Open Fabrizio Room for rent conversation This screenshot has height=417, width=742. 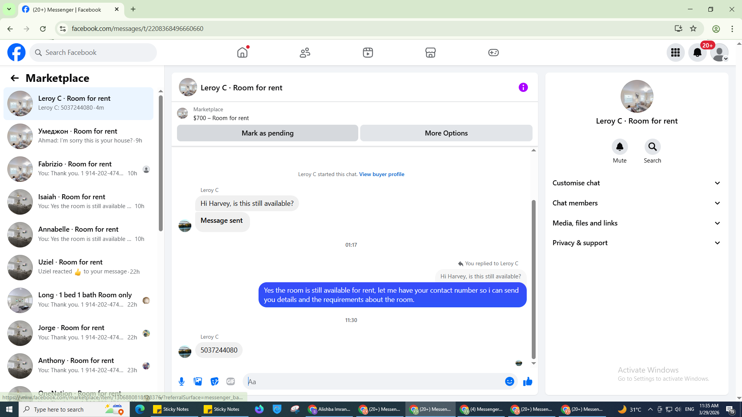[78, 169]
